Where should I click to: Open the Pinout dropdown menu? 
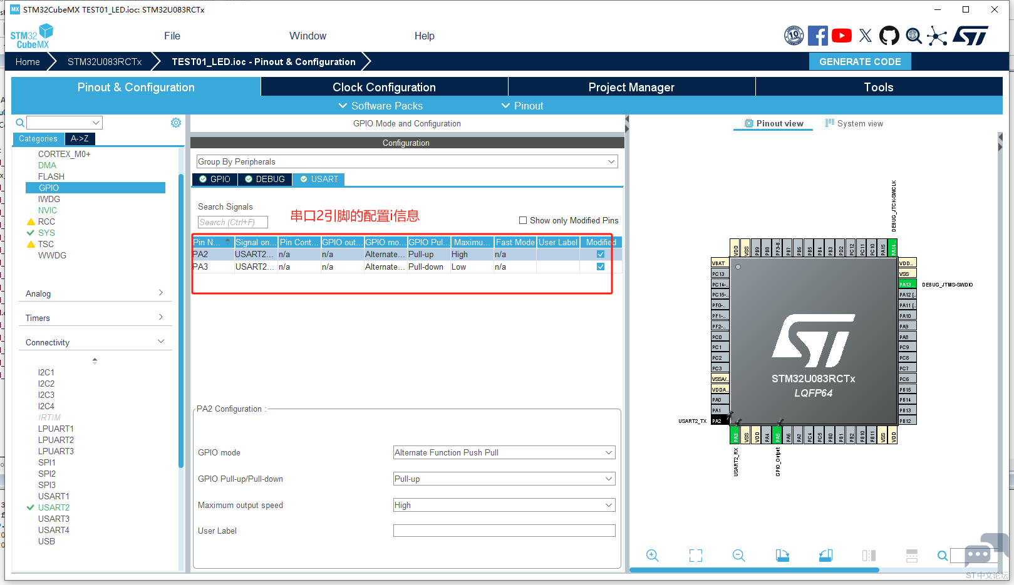point(522,106)
